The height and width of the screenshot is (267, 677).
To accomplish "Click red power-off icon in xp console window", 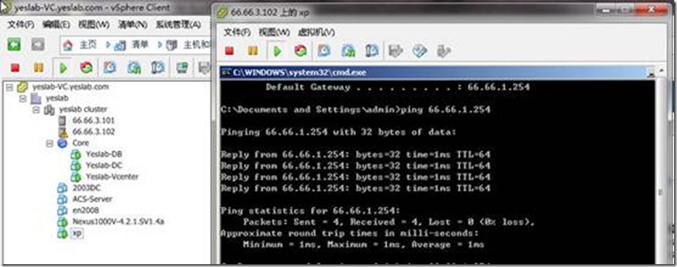I will pos(229,51).
